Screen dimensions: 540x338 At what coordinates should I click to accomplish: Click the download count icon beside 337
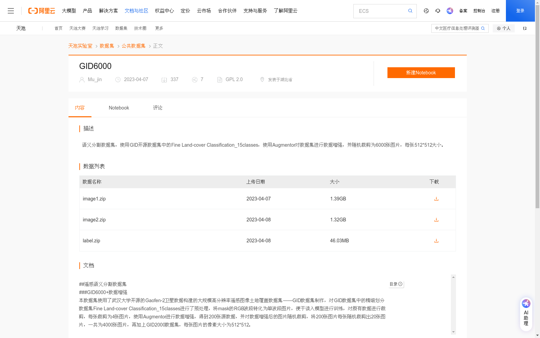[x=164, y=80]
